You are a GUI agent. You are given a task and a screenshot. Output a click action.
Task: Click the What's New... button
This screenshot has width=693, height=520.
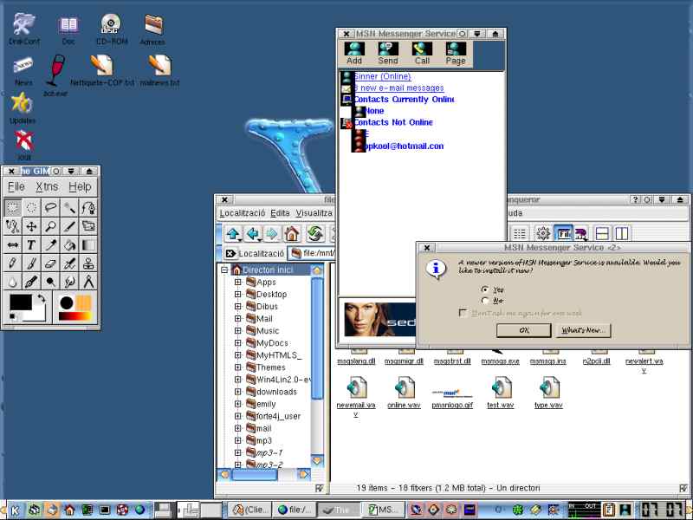tap(584, 330)
